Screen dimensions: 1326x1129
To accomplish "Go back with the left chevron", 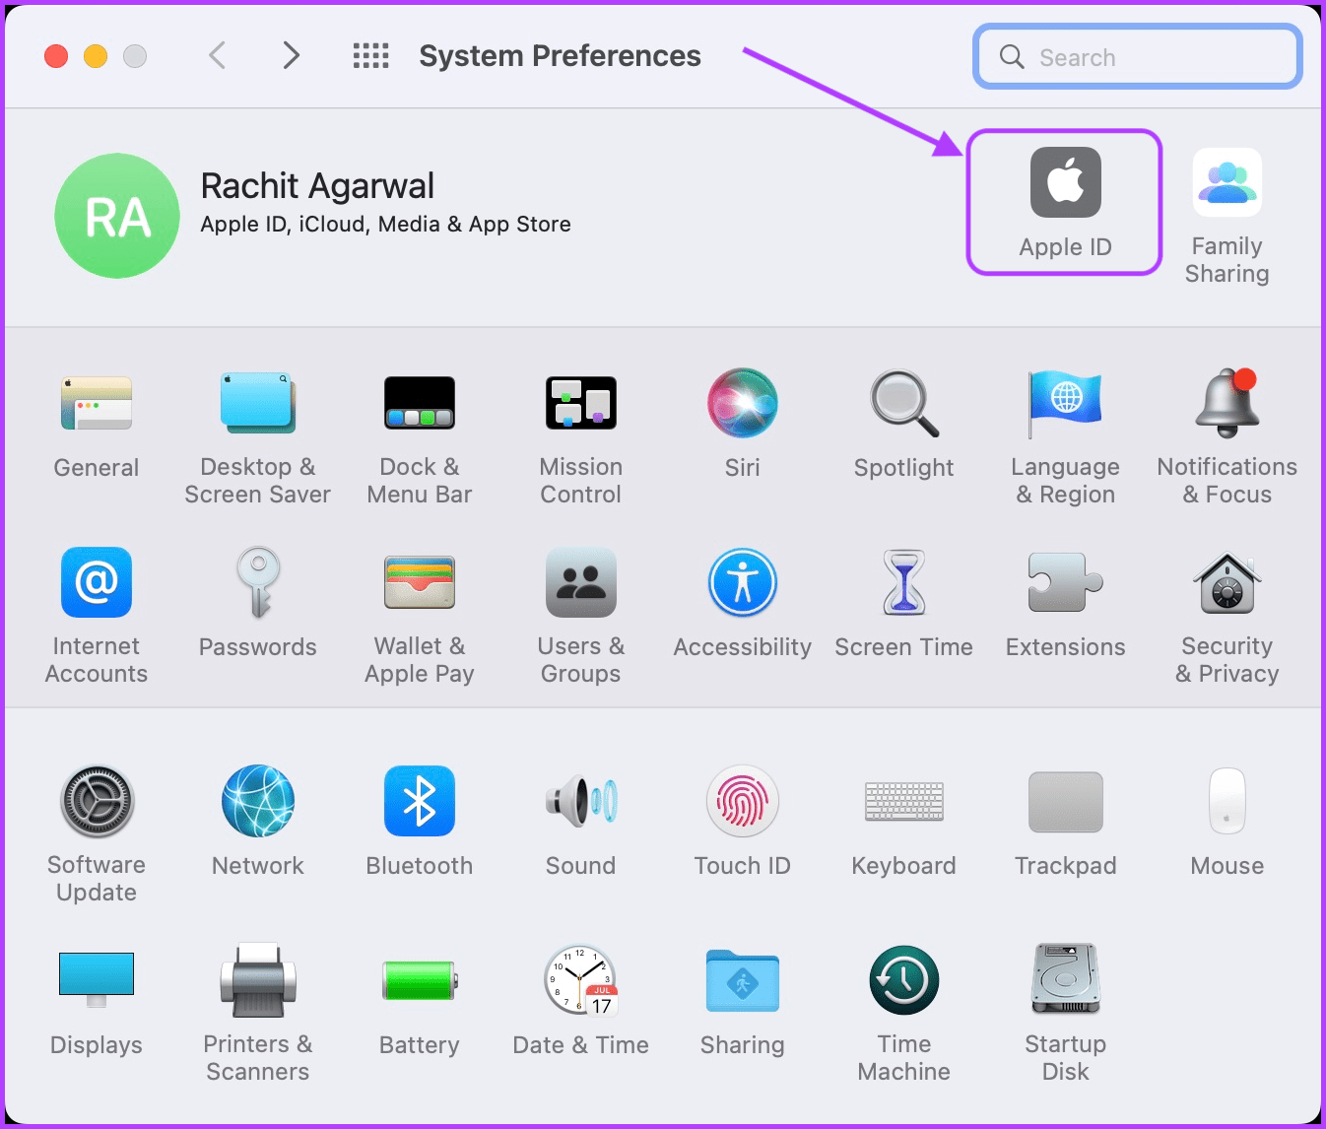I will (x=218, y=55).
